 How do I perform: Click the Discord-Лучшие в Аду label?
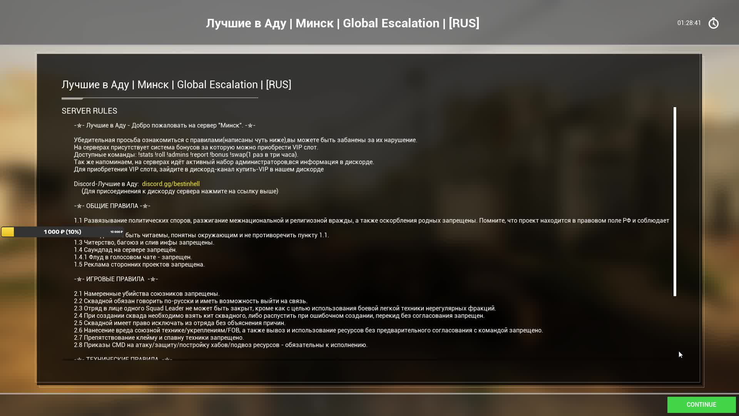[x=106, y=184]
